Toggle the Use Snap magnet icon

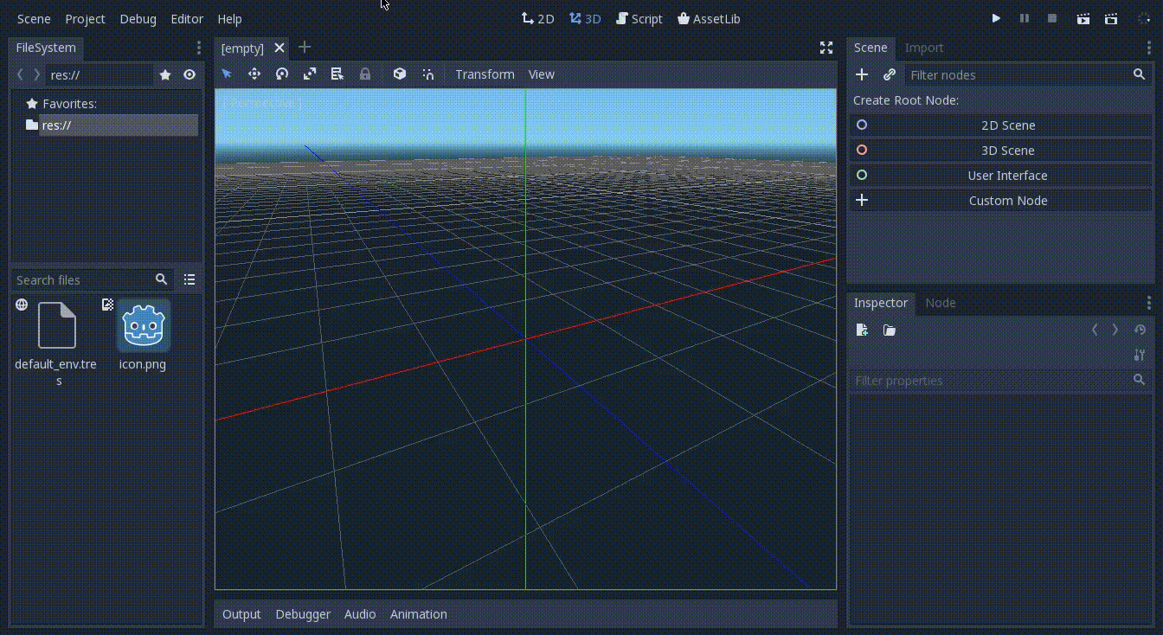pos(427,74)
